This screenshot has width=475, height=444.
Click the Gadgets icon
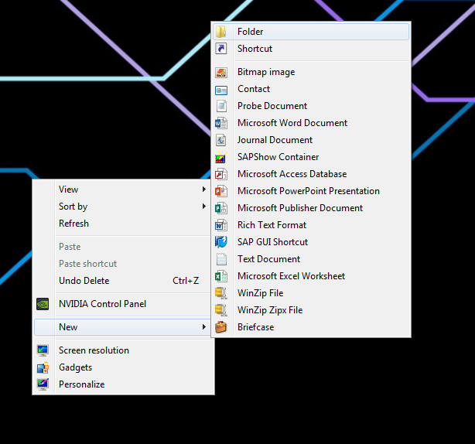click(43, 367)
